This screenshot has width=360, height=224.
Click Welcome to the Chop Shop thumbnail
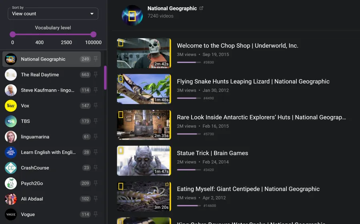[144, 53]
